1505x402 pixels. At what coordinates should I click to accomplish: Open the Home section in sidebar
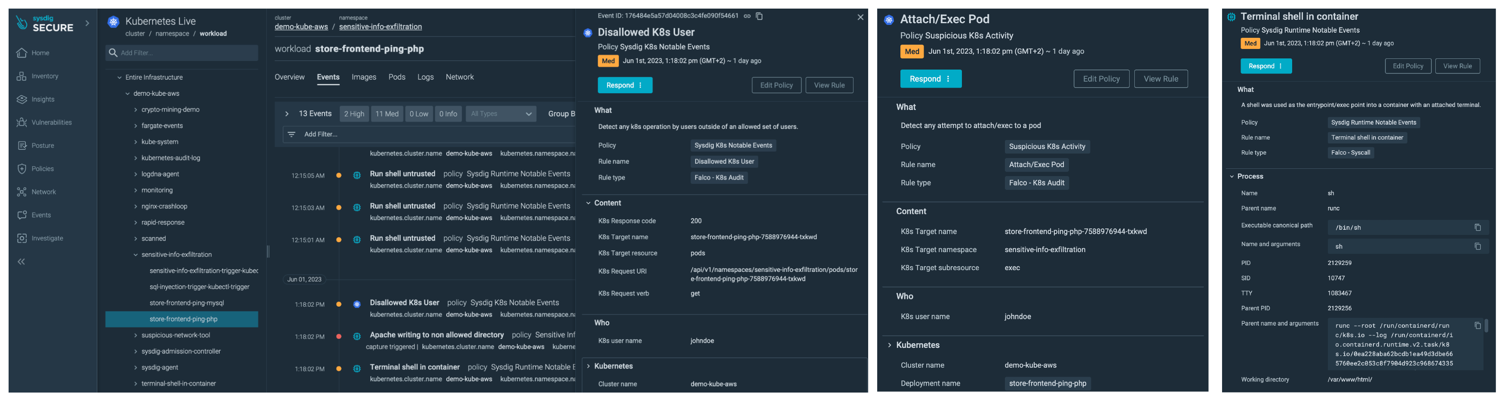pyautogui.click(x=34, y=53)
